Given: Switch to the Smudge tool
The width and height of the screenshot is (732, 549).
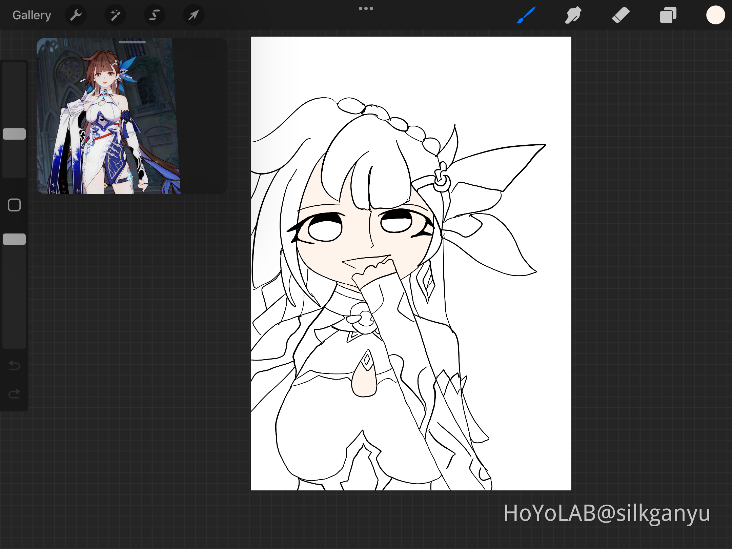Looking at the screenshot, I should coord(573,15).
